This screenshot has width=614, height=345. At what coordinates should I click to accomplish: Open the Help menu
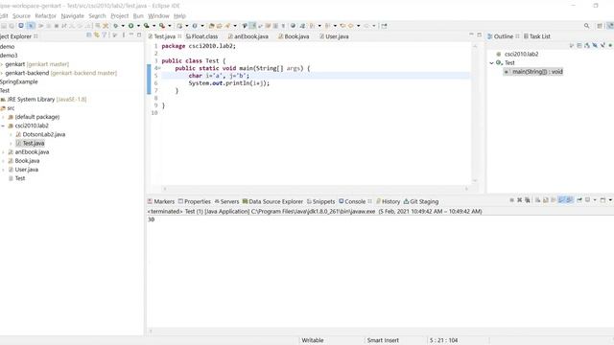coord(179,16)
